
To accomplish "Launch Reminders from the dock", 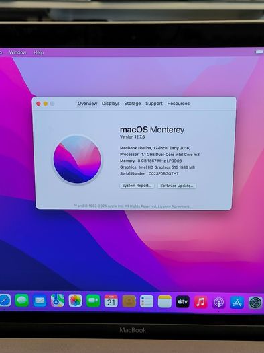I will point(147,301).
